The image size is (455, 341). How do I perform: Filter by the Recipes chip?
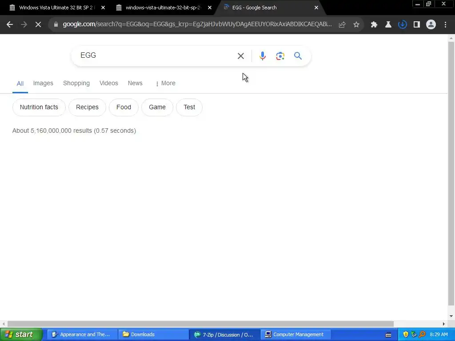coord(87,107)
